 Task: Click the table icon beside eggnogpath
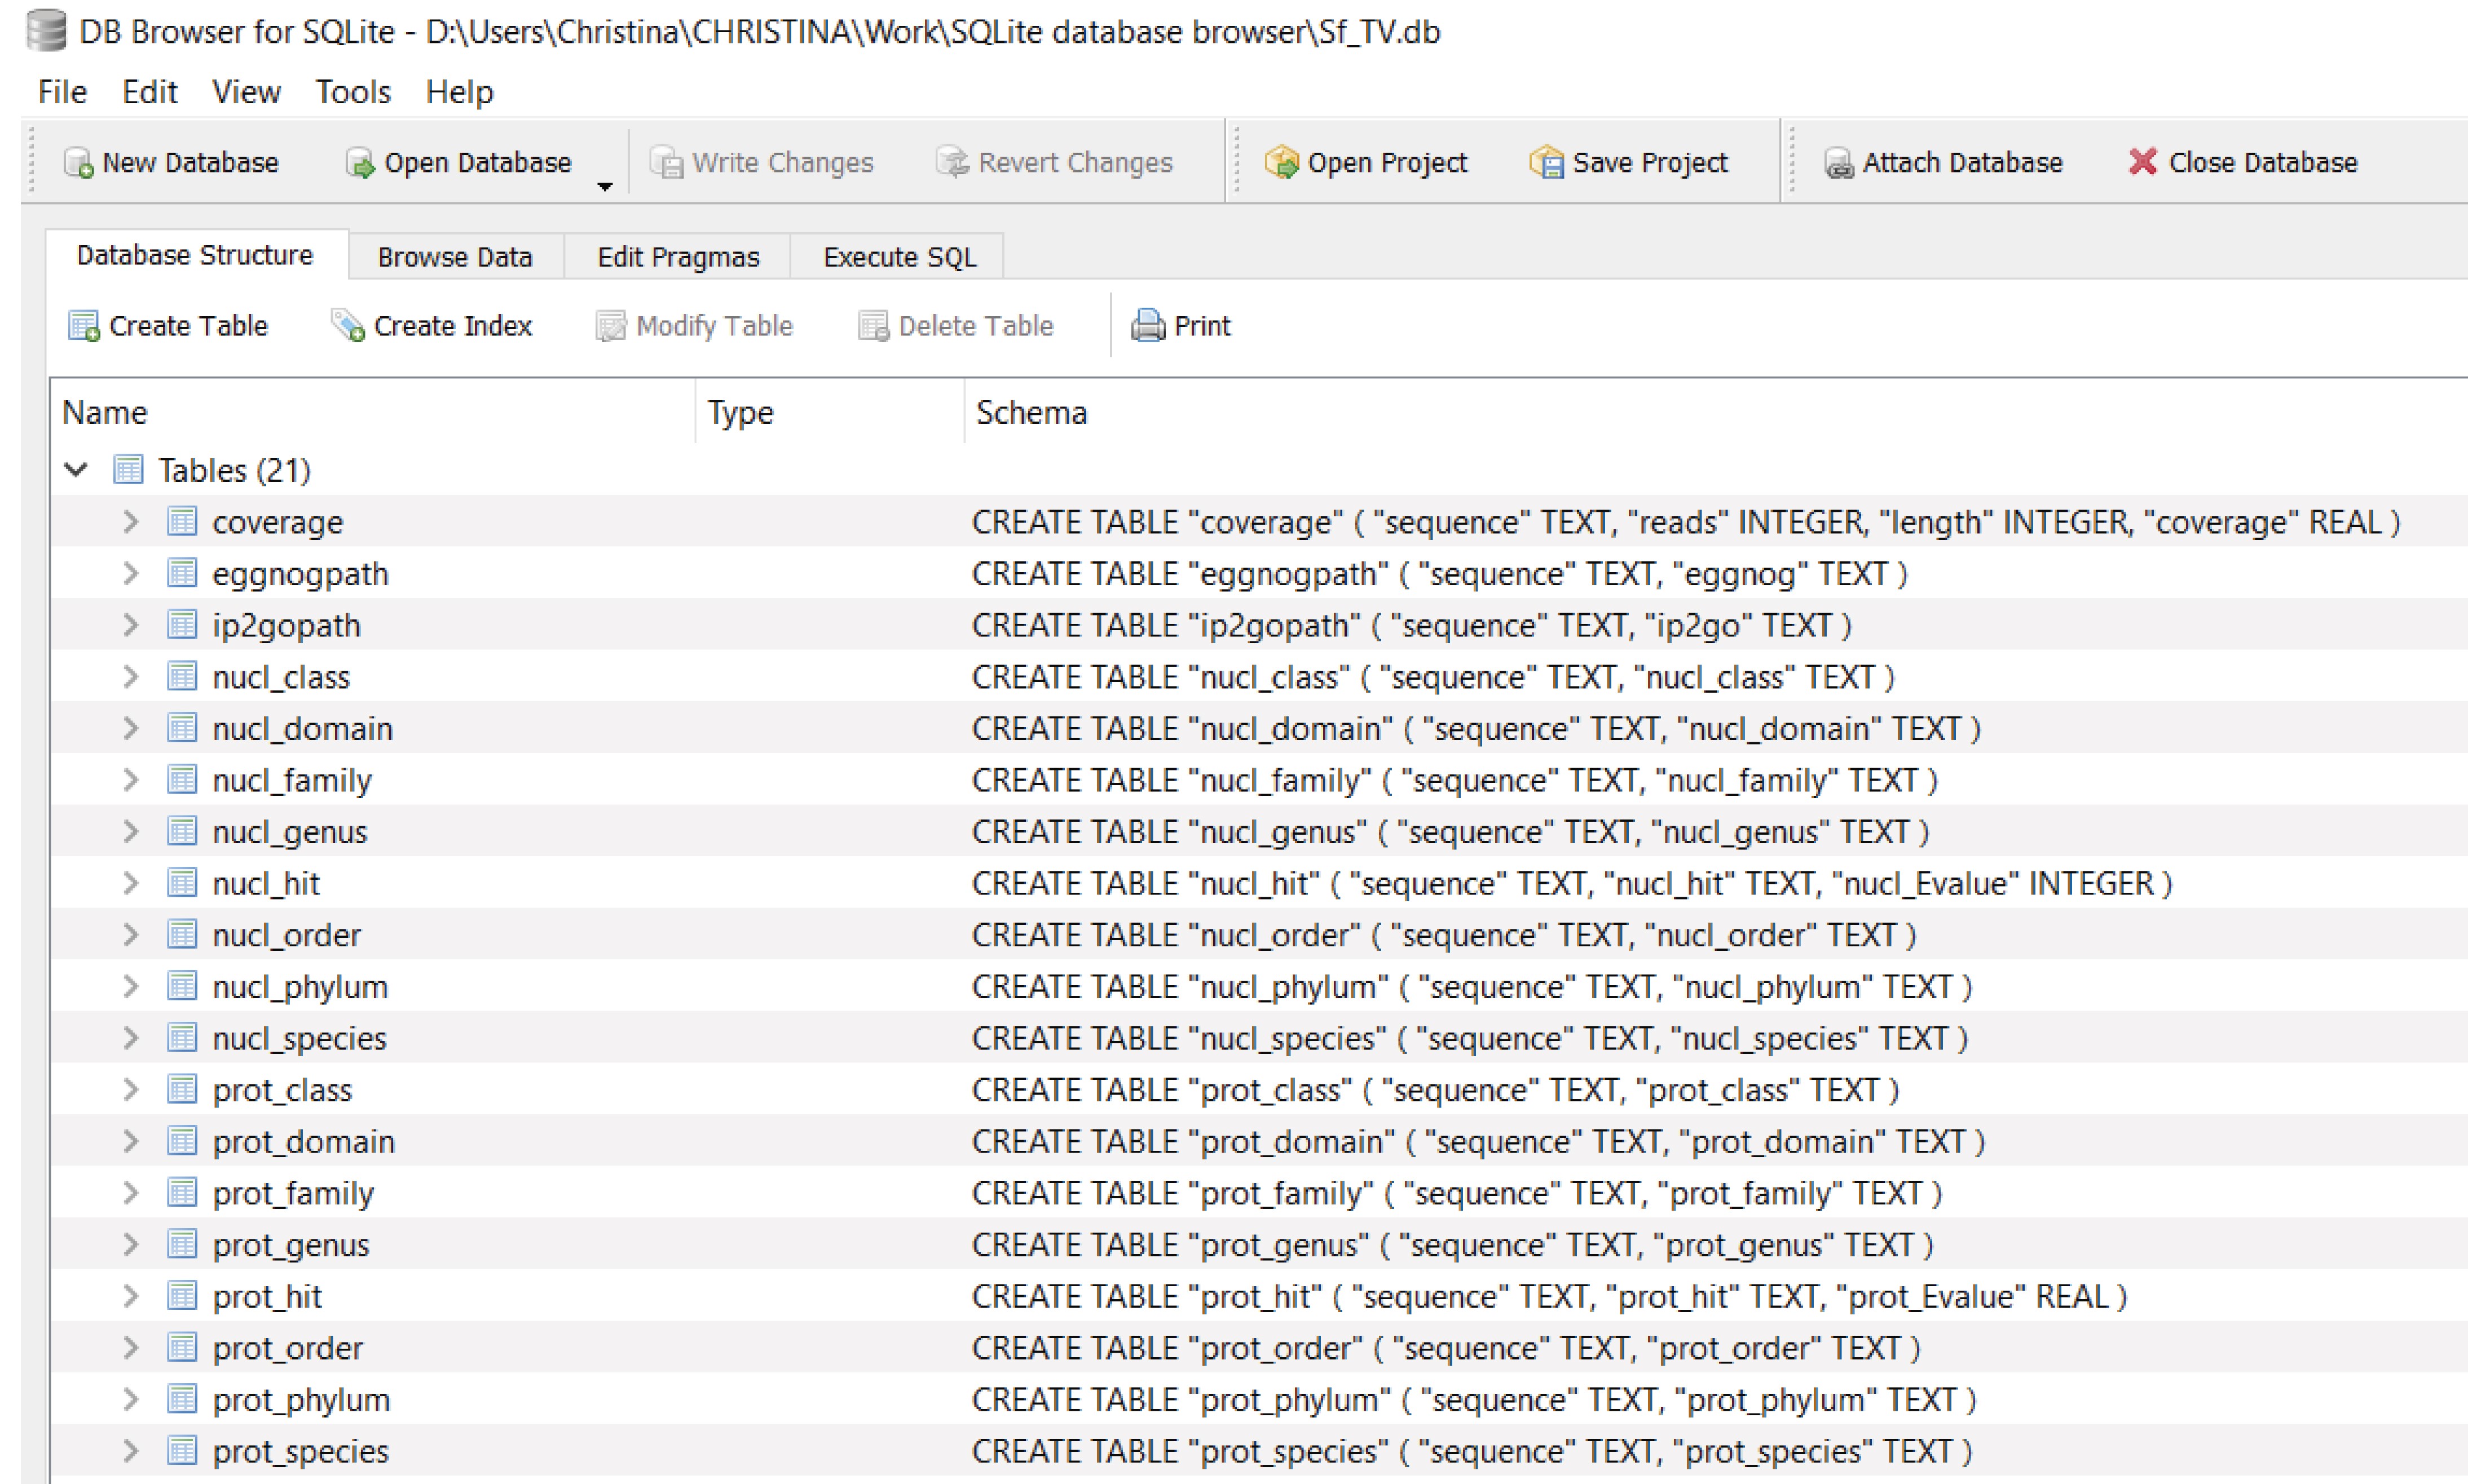pyautogui.click(x=182, y=573)
